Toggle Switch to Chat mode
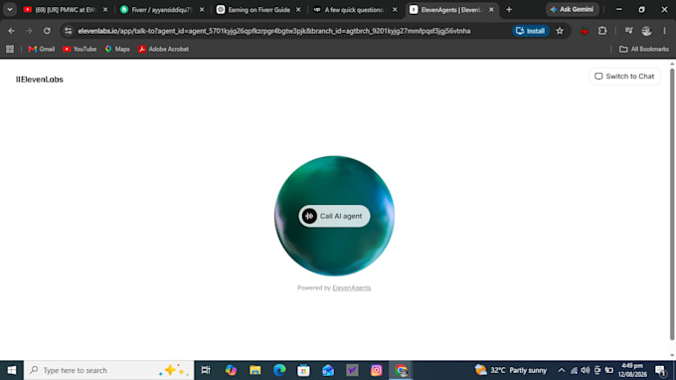 pyautogui.click(x=624, y=77)
